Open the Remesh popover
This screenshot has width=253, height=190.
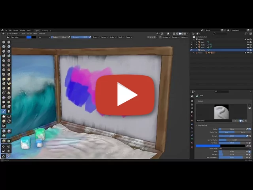tap(176, 37)
